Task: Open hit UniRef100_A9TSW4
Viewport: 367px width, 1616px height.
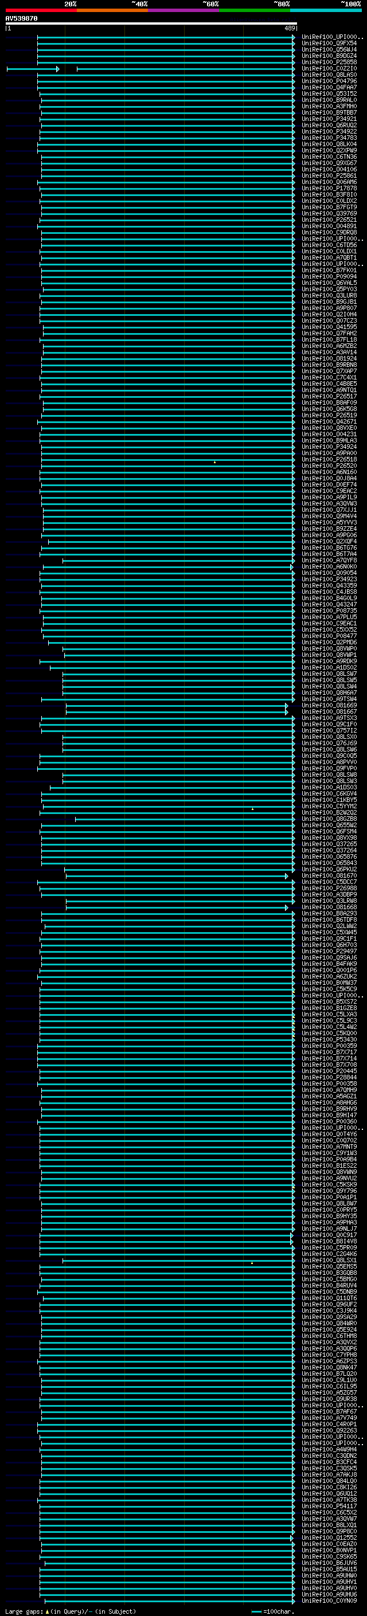Action: point(329,699)
